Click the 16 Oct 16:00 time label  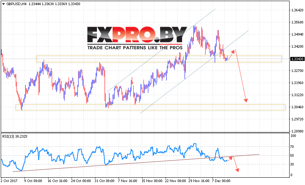point(57,181)
